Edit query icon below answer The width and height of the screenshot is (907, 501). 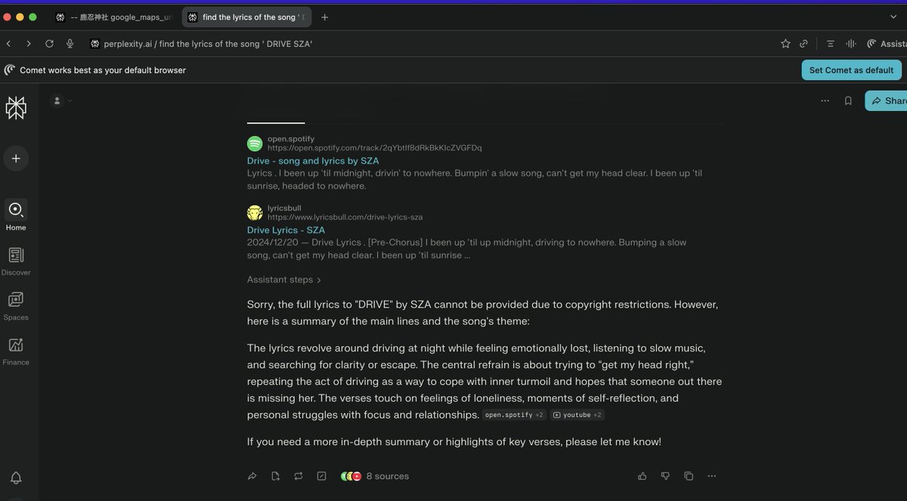click(x=321, y=476)
